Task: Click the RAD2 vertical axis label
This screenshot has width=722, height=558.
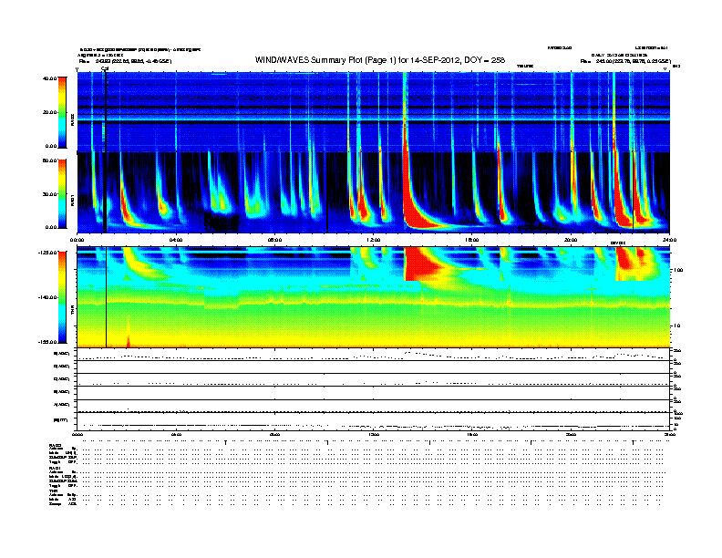Action: coord(72,119)
